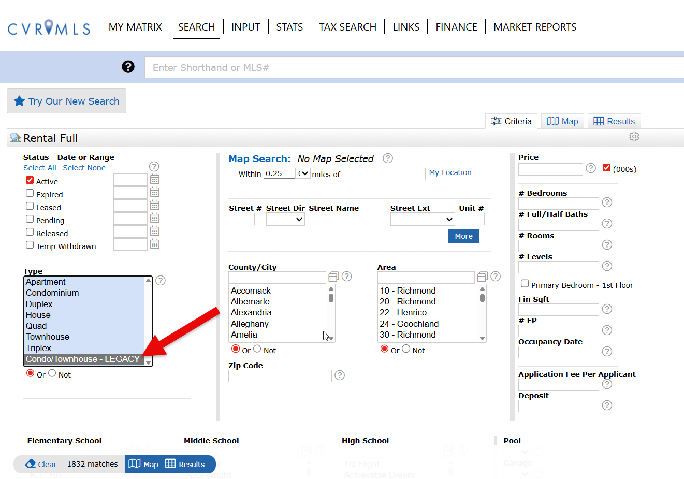Click the CVR MLS logo
The image size is (684, 479).
click(49, 27)
